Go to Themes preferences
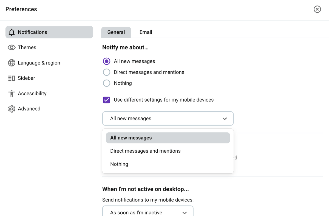The image size is (329, 216). [27, 47]
